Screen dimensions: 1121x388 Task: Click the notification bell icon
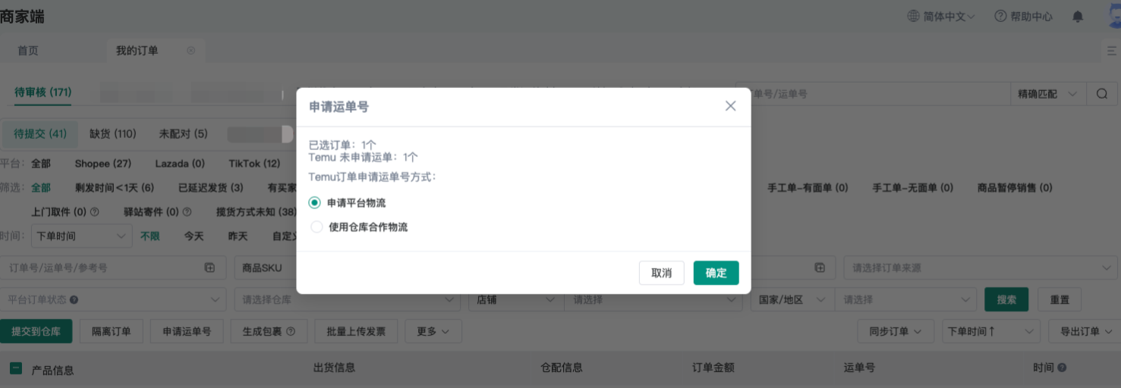(x=1078, y=16)
